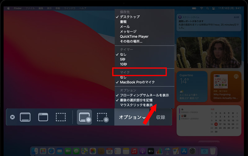Screen dimensions: 248x156
Task: Open Numbers app in the Dock
Action: pos(159,151)
